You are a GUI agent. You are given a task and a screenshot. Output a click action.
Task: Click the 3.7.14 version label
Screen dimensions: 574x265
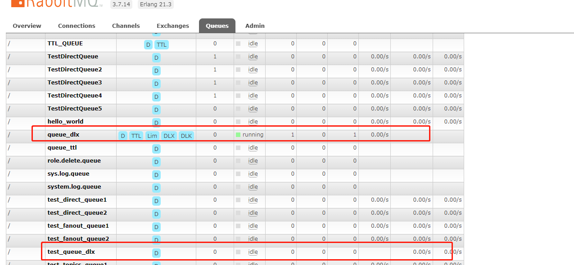[x=121, y=4]
